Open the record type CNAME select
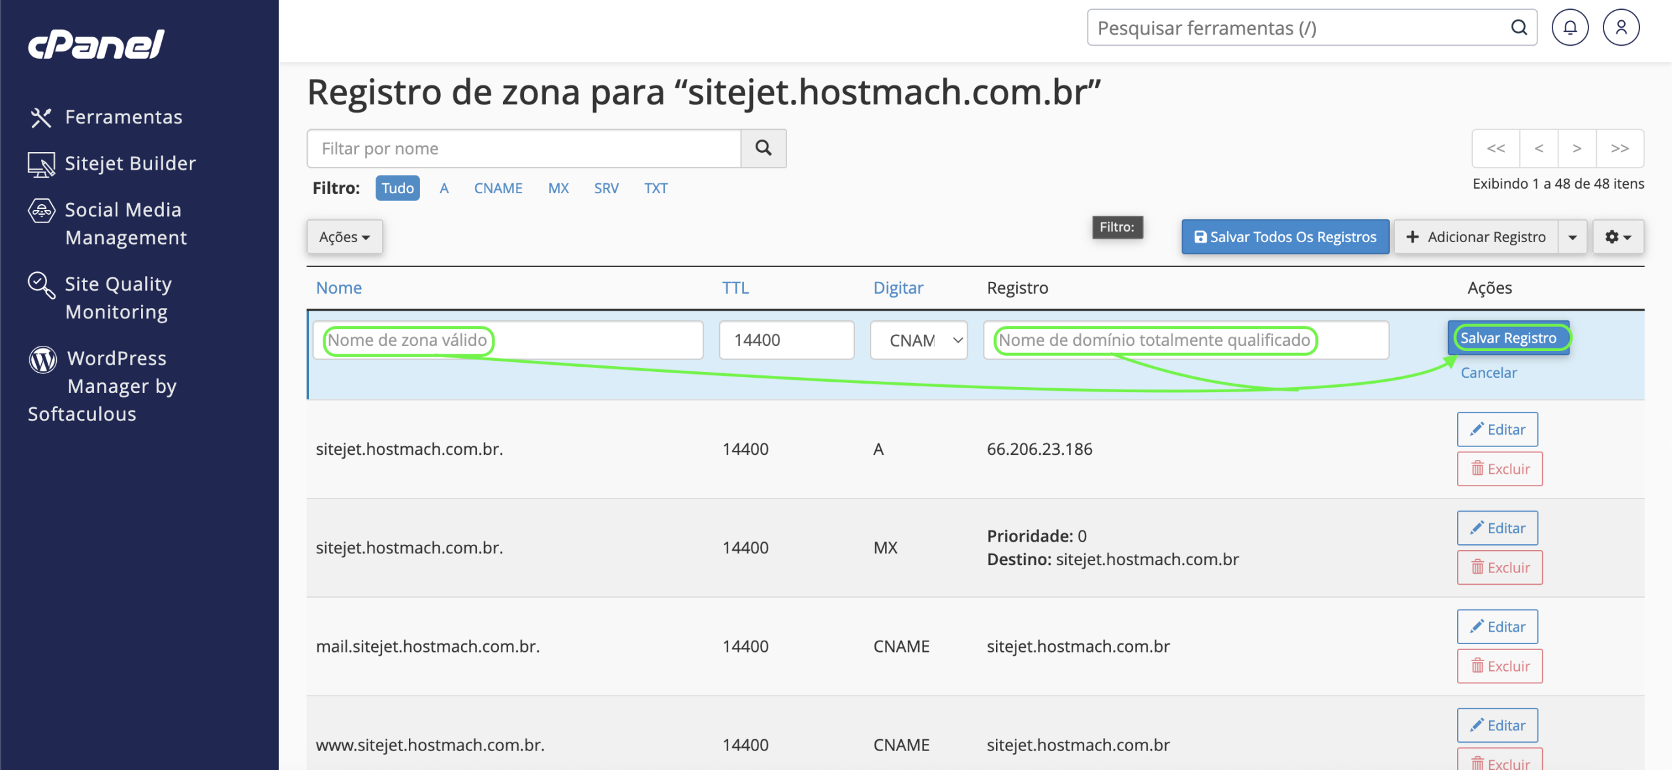This screenshot has height=770, width=1672. coord(919,340)
